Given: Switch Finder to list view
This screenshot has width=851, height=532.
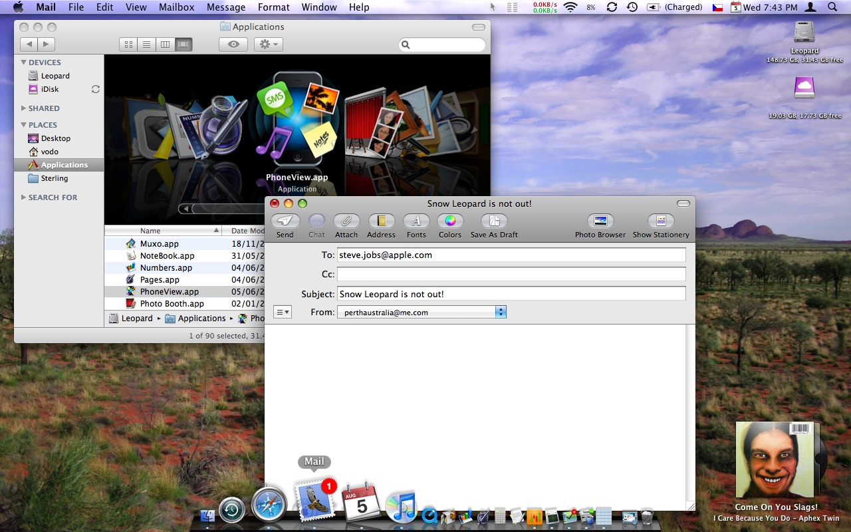Looking at the screenshot, I should point(147,45).
